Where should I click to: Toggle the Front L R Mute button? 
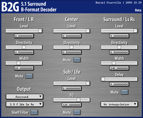[29, 76]
